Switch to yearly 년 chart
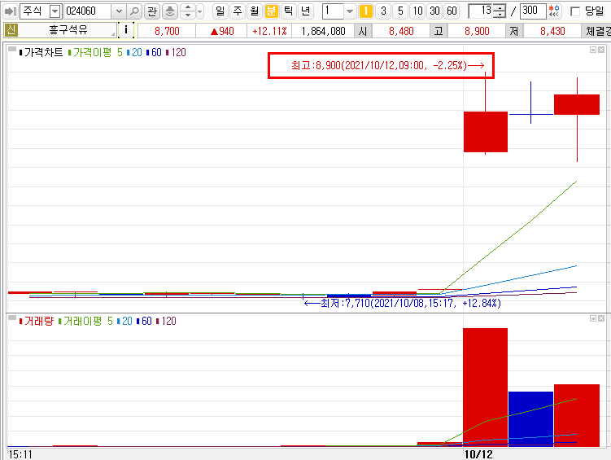 (306, 11)
